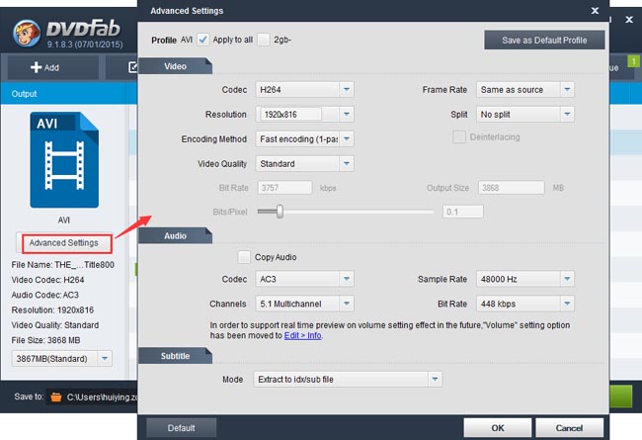Click the green Start button at bottom right

pos(621,396)
